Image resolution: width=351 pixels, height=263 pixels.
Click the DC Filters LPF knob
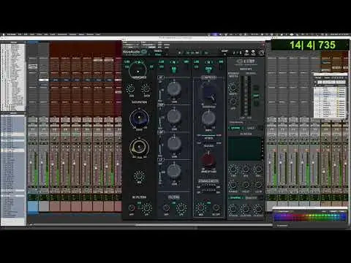pos(147,208)
